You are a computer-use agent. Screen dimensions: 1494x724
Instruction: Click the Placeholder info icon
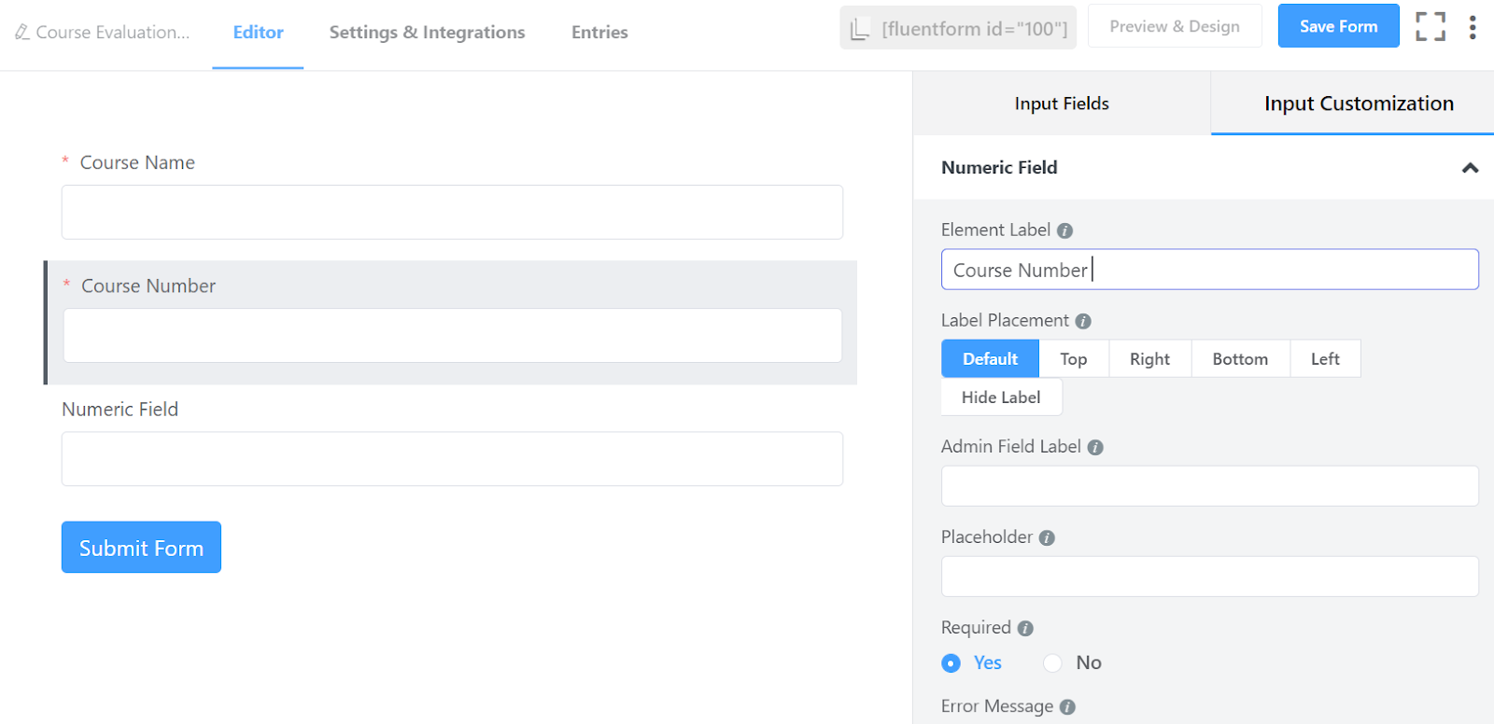[x=1047, y=538]
